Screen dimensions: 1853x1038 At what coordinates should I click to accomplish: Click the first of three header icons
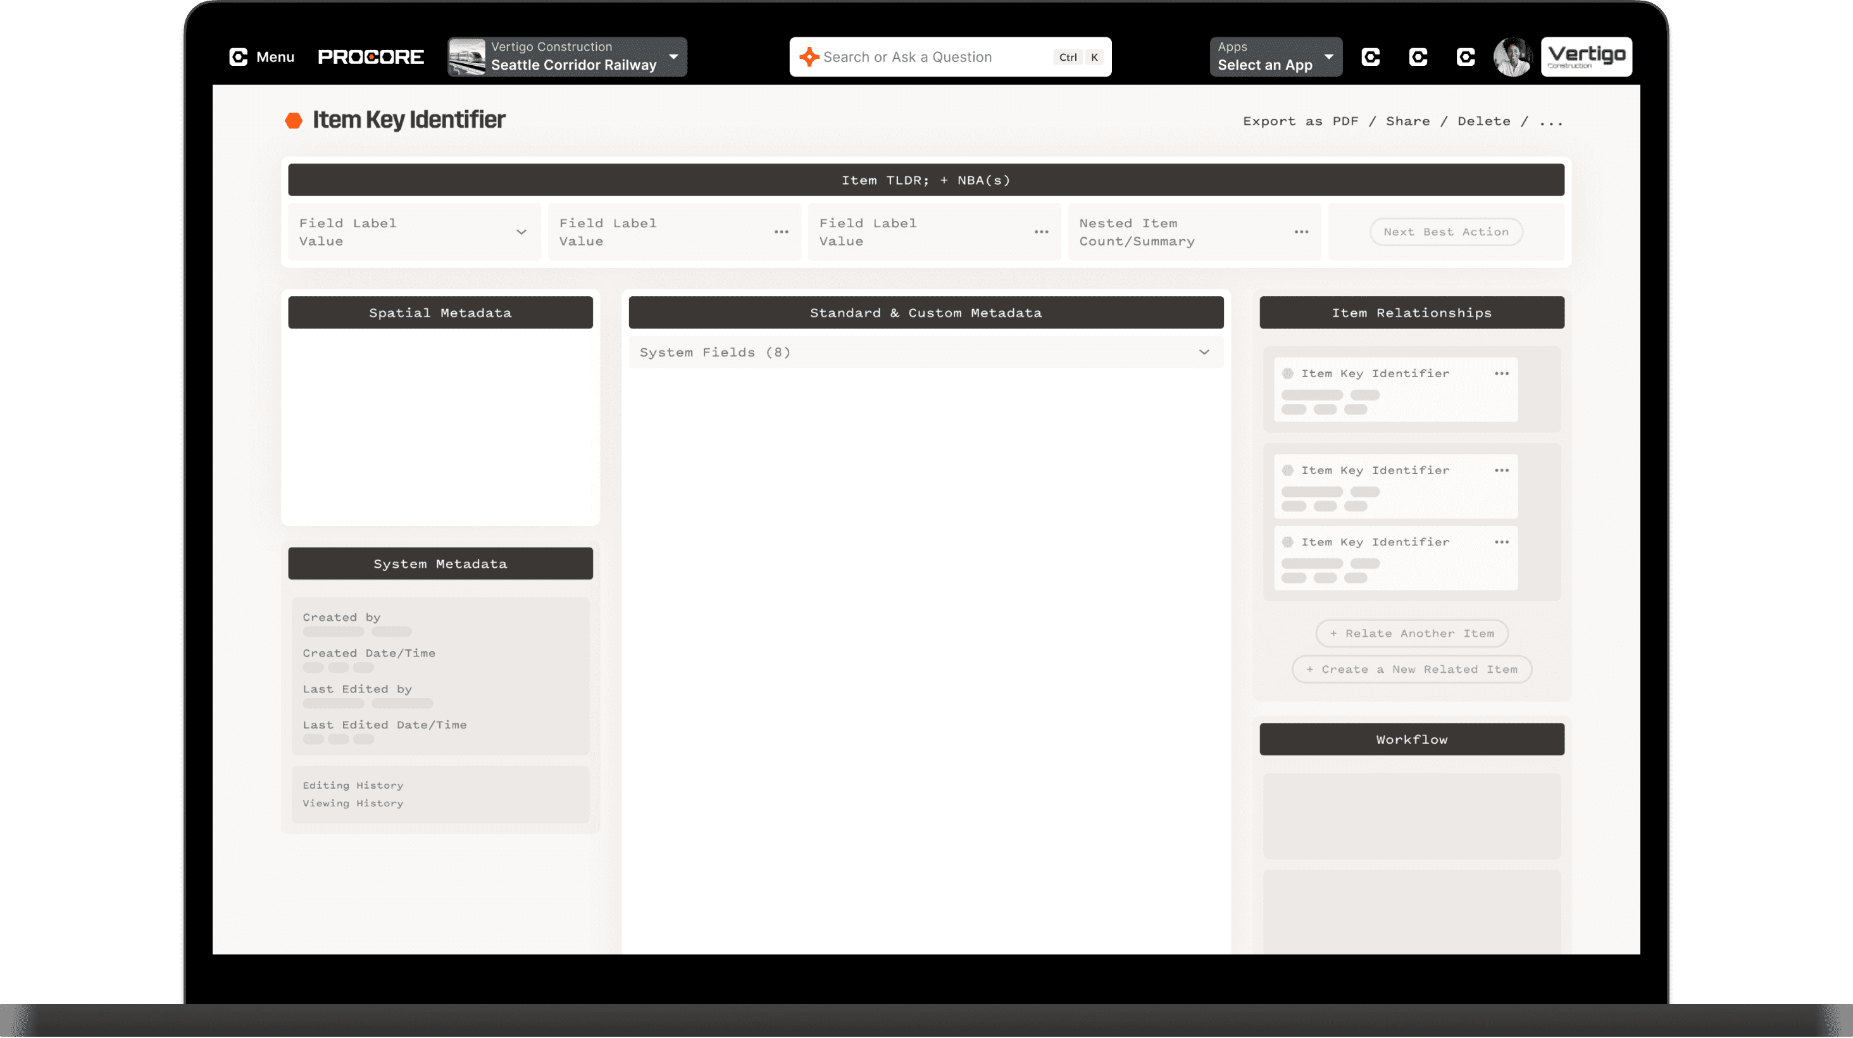(1370, 57)
